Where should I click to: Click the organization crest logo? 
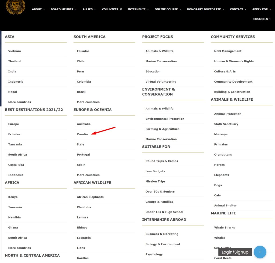[x=16, y=7]
